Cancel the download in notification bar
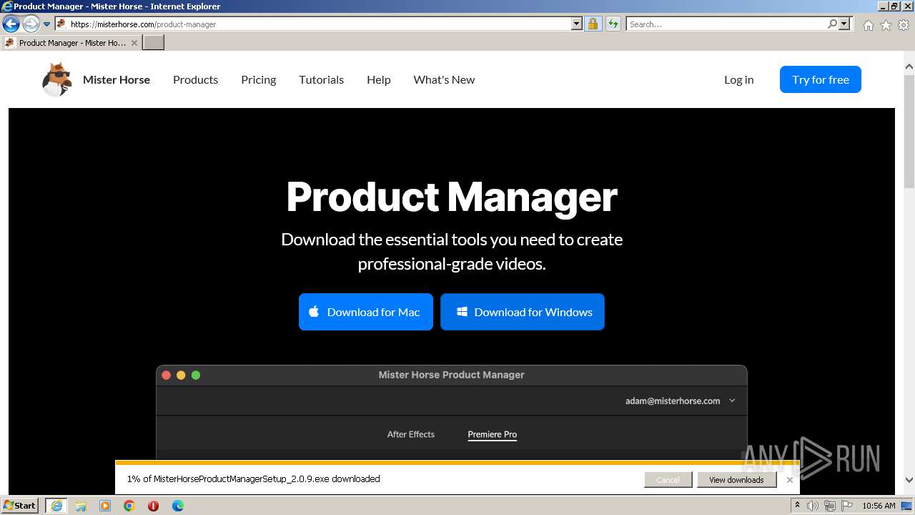The image size is (915, 515). tap(668, 479)
